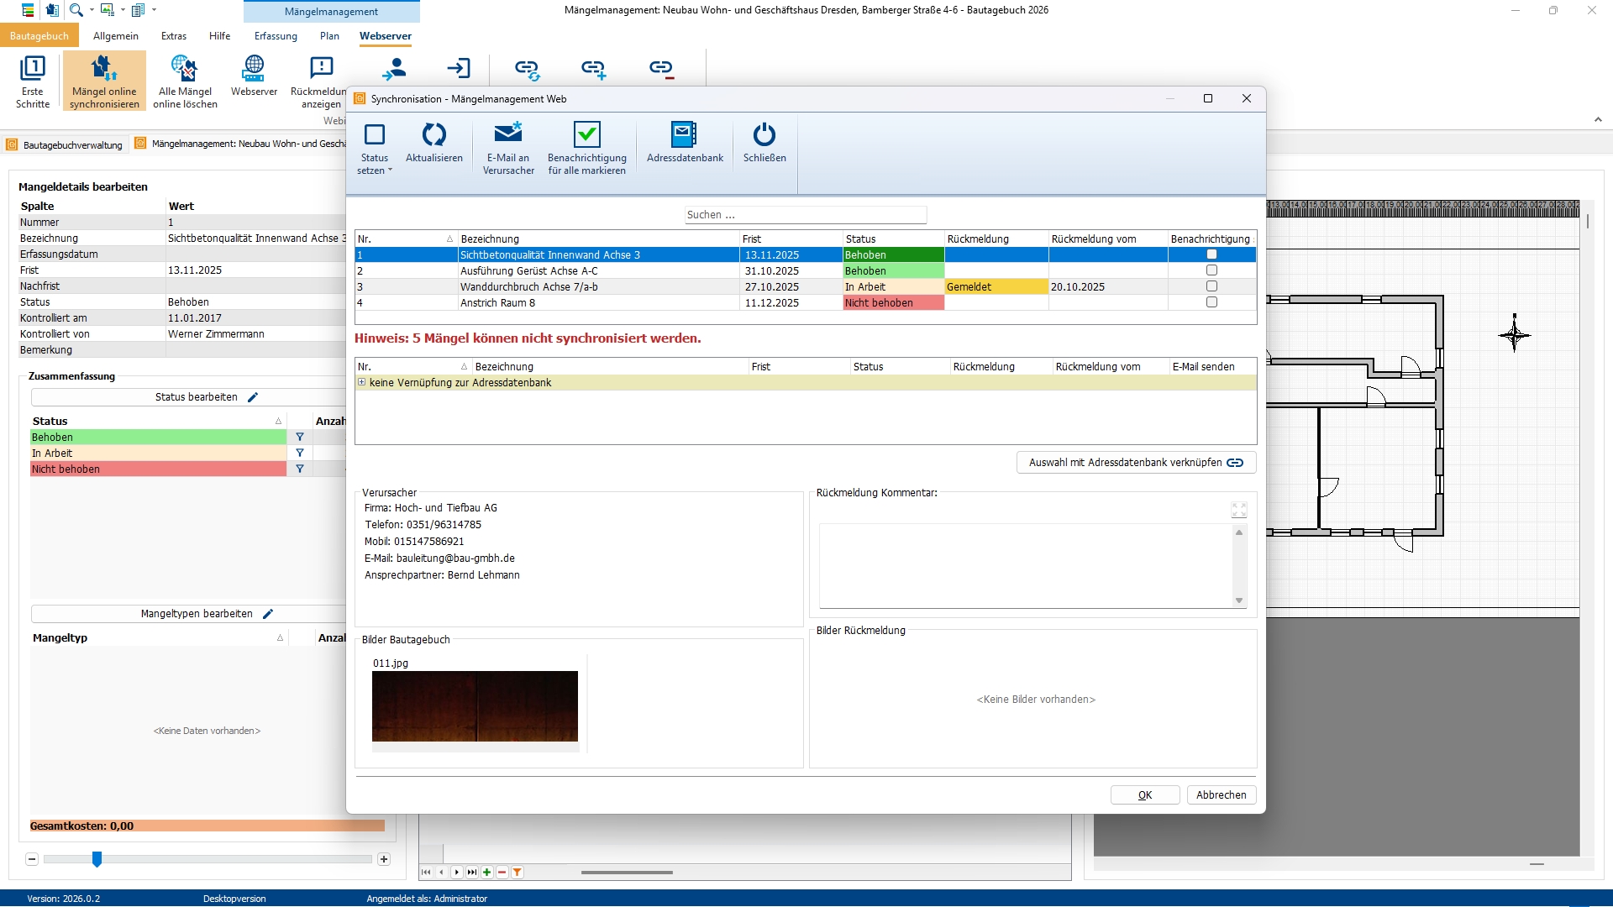Screen dimensions: 1613x907
Task: Open filter dropdown for Behoben status
Action: (300, 438)
